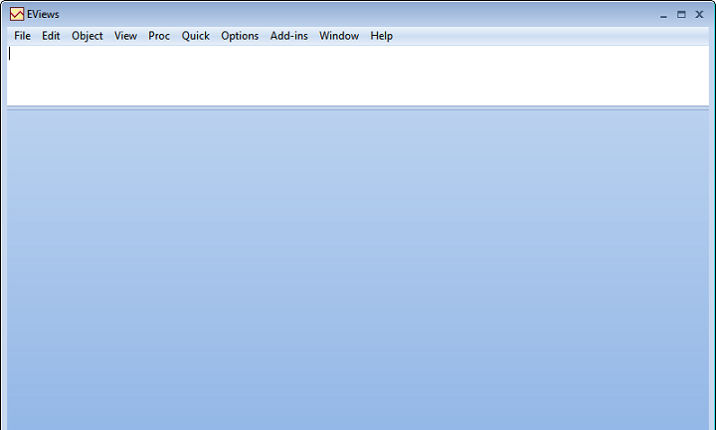Open the Add-ins menu
716x430 pixels.
[x=289, y=36]
